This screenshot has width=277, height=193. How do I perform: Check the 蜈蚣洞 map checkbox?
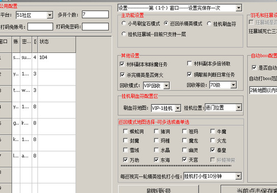[x=126, y=131]
